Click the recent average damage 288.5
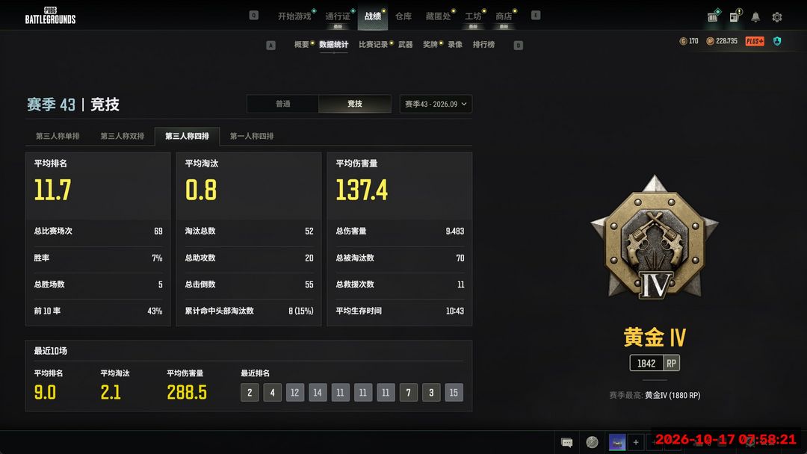Image resolution: width=807 pixels, height=454 pixels. pos(187,392)
